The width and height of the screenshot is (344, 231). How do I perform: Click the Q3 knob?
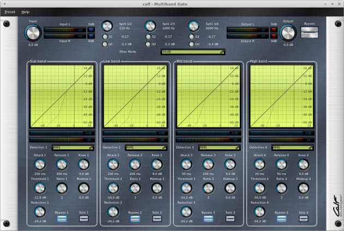[x=192, y=44]
